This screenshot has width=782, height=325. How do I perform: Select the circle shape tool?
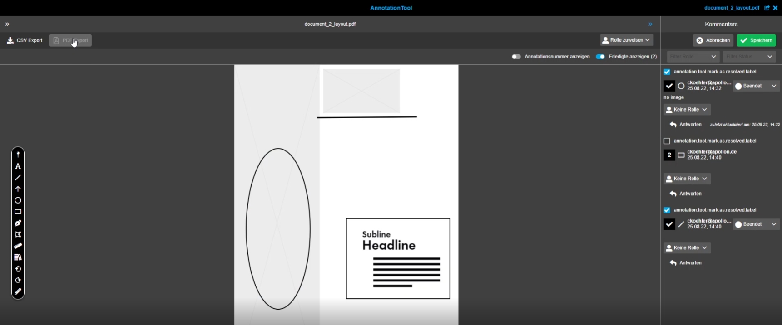tap(18, 200)
